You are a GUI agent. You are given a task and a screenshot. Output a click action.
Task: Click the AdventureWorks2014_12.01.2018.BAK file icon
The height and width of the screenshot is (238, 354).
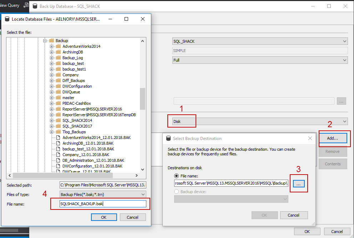click(58, 138)
